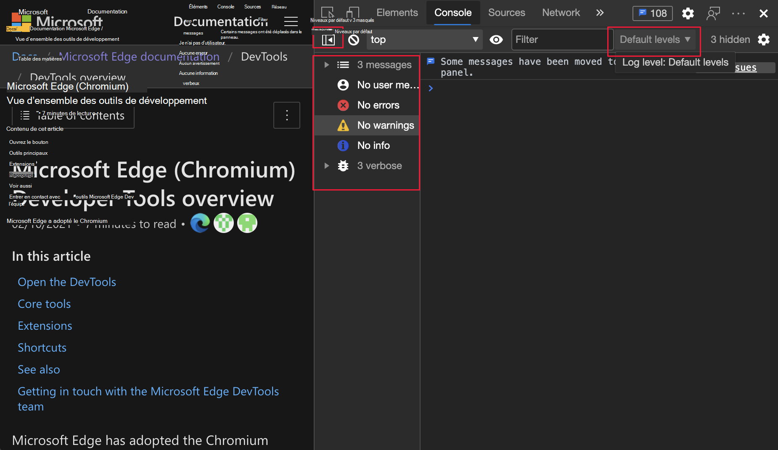
Task: Click the 'In this article' heading
Action: 51,257
